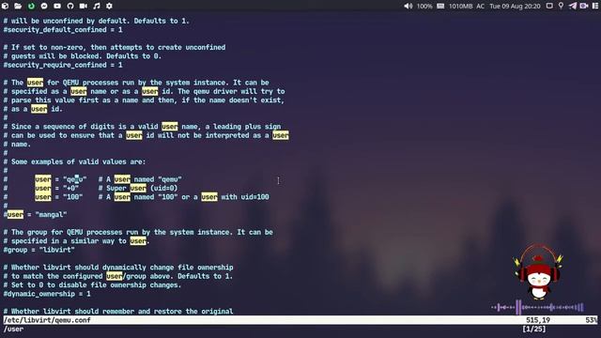Image resolution: width=601 pixels, height=338 pixels.
Task: Click the #dynamic_ownership = 1 line
Action: coord(47,294)
